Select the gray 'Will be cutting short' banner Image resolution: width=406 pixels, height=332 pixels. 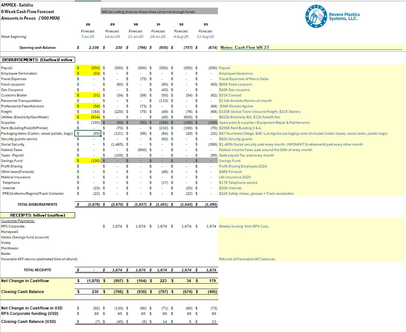coord(159,12)
